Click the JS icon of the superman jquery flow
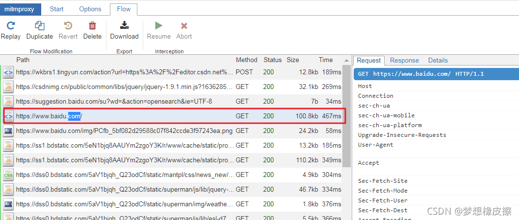The width and height of the screenshot is (519, 220). (8, 190)
